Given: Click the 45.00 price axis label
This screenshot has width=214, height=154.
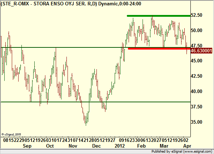Looking at the screenshot, I should [196, 61].
